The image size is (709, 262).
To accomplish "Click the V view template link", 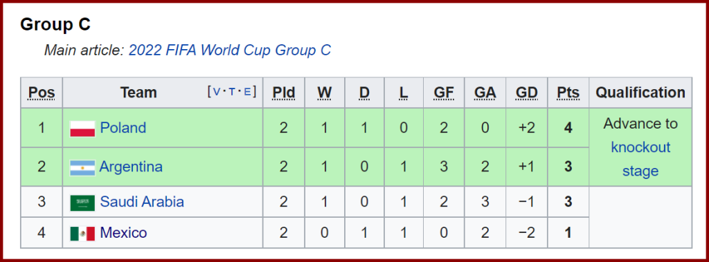I will [x=217, y=92].
